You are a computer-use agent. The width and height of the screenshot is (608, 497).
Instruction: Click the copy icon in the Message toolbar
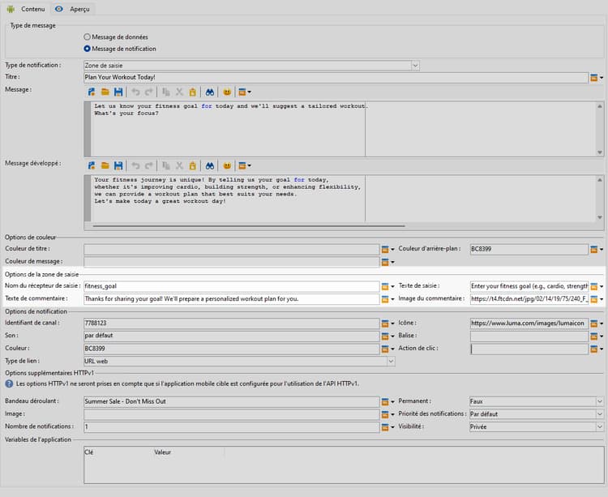[x=166, y=92]
